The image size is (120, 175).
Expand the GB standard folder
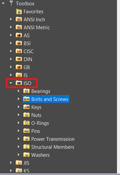11,67
